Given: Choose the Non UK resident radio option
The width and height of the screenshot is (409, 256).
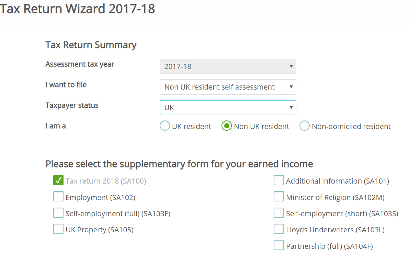Looking at the screenshot, I should [x=227, y=126].
